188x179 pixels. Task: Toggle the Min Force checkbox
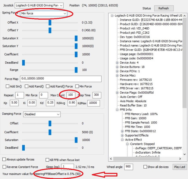coord(77,86)
